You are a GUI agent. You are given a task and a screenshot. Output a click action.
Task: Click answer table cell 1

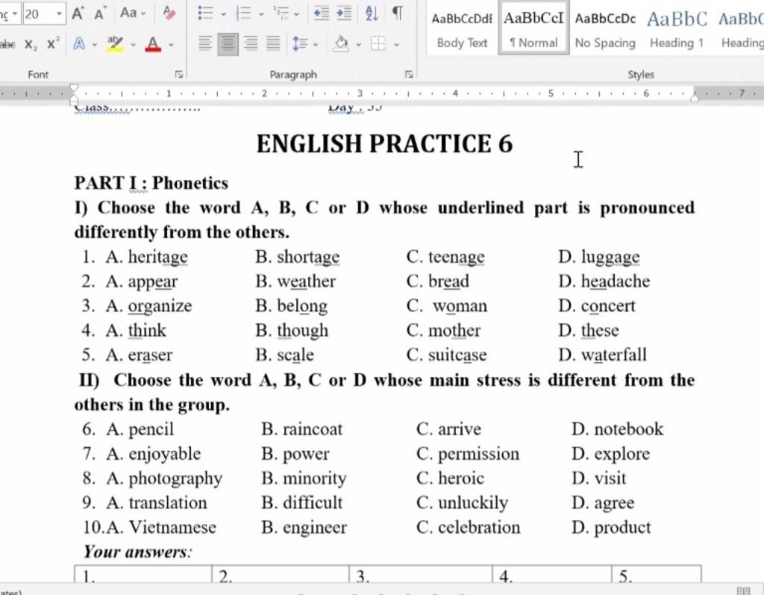[143, 574]
